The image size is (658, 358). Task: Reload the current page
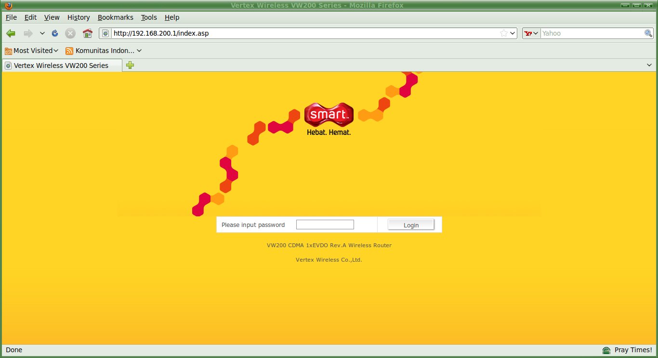click(55, 33)
